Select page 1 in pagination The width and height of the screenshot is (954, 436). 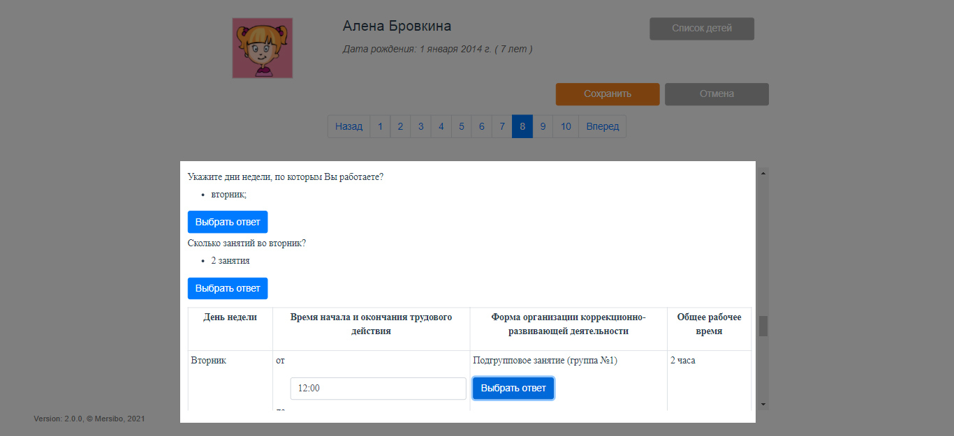pos(380,126)
